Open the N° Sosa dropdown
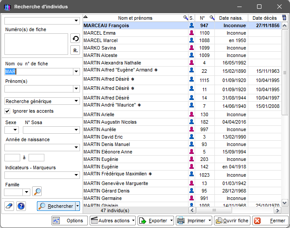Screen dimensions: 290x228 coord(51,130)
